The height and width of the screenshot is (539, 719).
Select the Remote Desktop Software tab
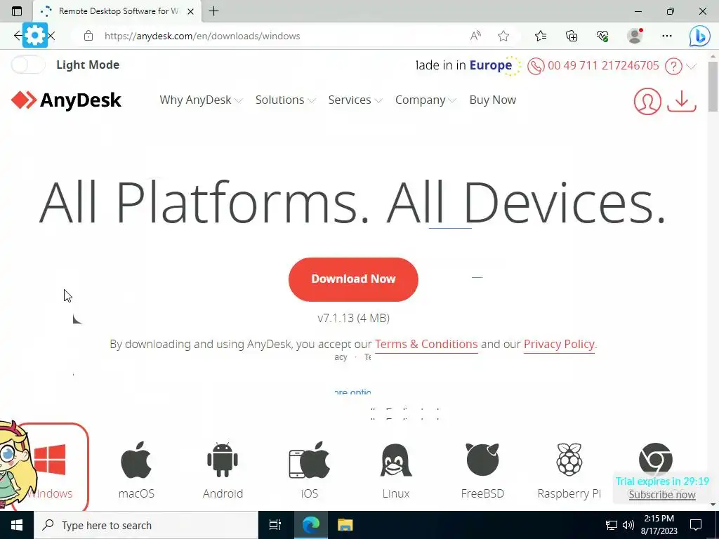[117, 11]
